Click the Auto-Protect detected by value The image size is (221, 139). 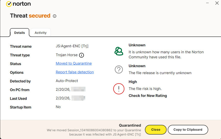(x=67, y=81)
